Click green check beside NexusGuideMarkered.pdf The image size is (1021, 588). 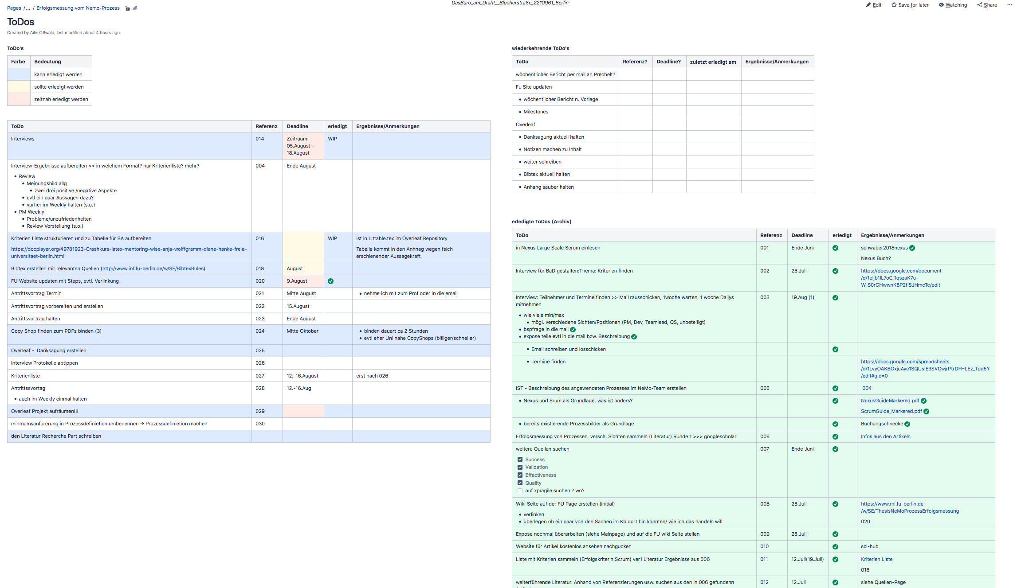[923, 401]
